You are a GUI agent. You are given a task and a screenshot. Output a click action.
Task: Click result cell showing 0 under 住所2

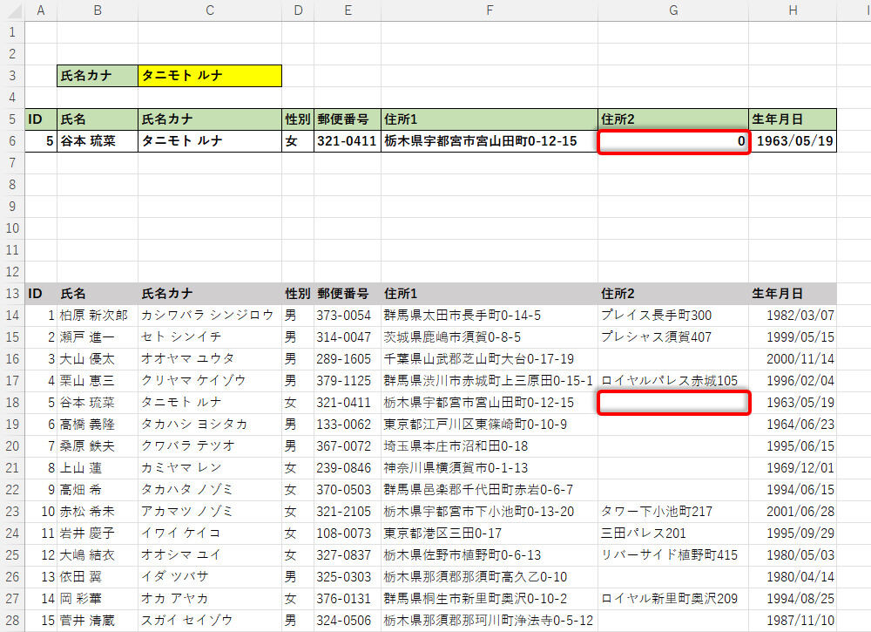click(673, 141)
